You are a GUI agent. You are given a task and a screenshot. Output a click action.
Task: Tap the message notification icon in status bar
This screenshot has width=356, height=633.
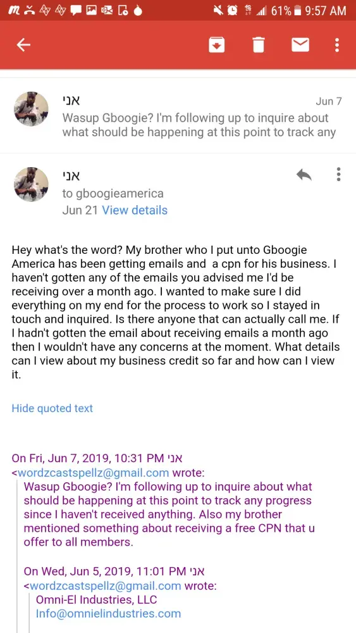75,11
